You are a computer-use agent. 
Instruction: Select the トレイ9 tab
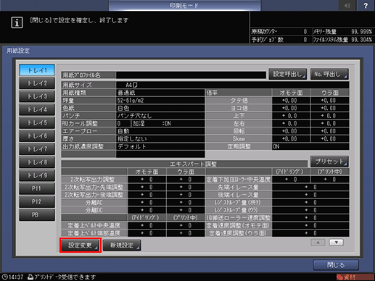[x=37, y=175]
